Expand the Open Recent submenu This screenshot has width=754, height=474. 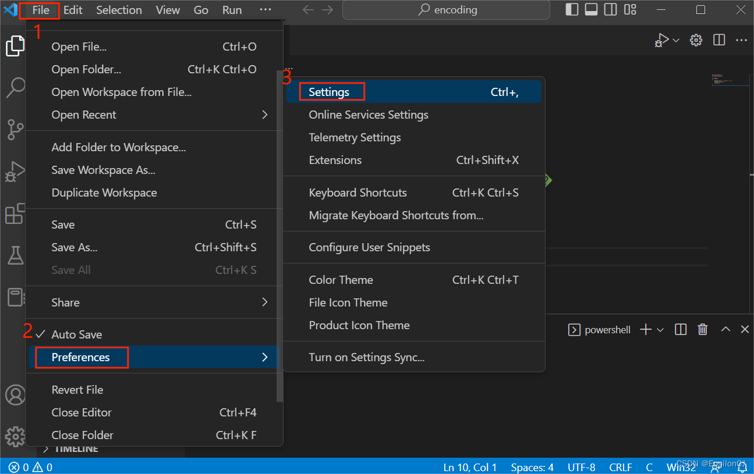coord(153,115)
